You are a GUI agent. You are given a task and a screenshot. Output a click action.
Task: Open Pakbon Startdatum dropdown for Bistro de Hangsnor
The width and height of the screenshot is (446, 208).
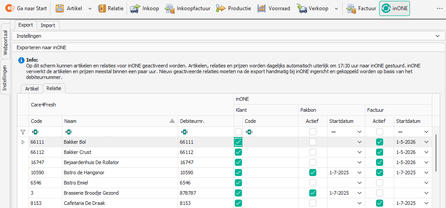click(360, 173)
